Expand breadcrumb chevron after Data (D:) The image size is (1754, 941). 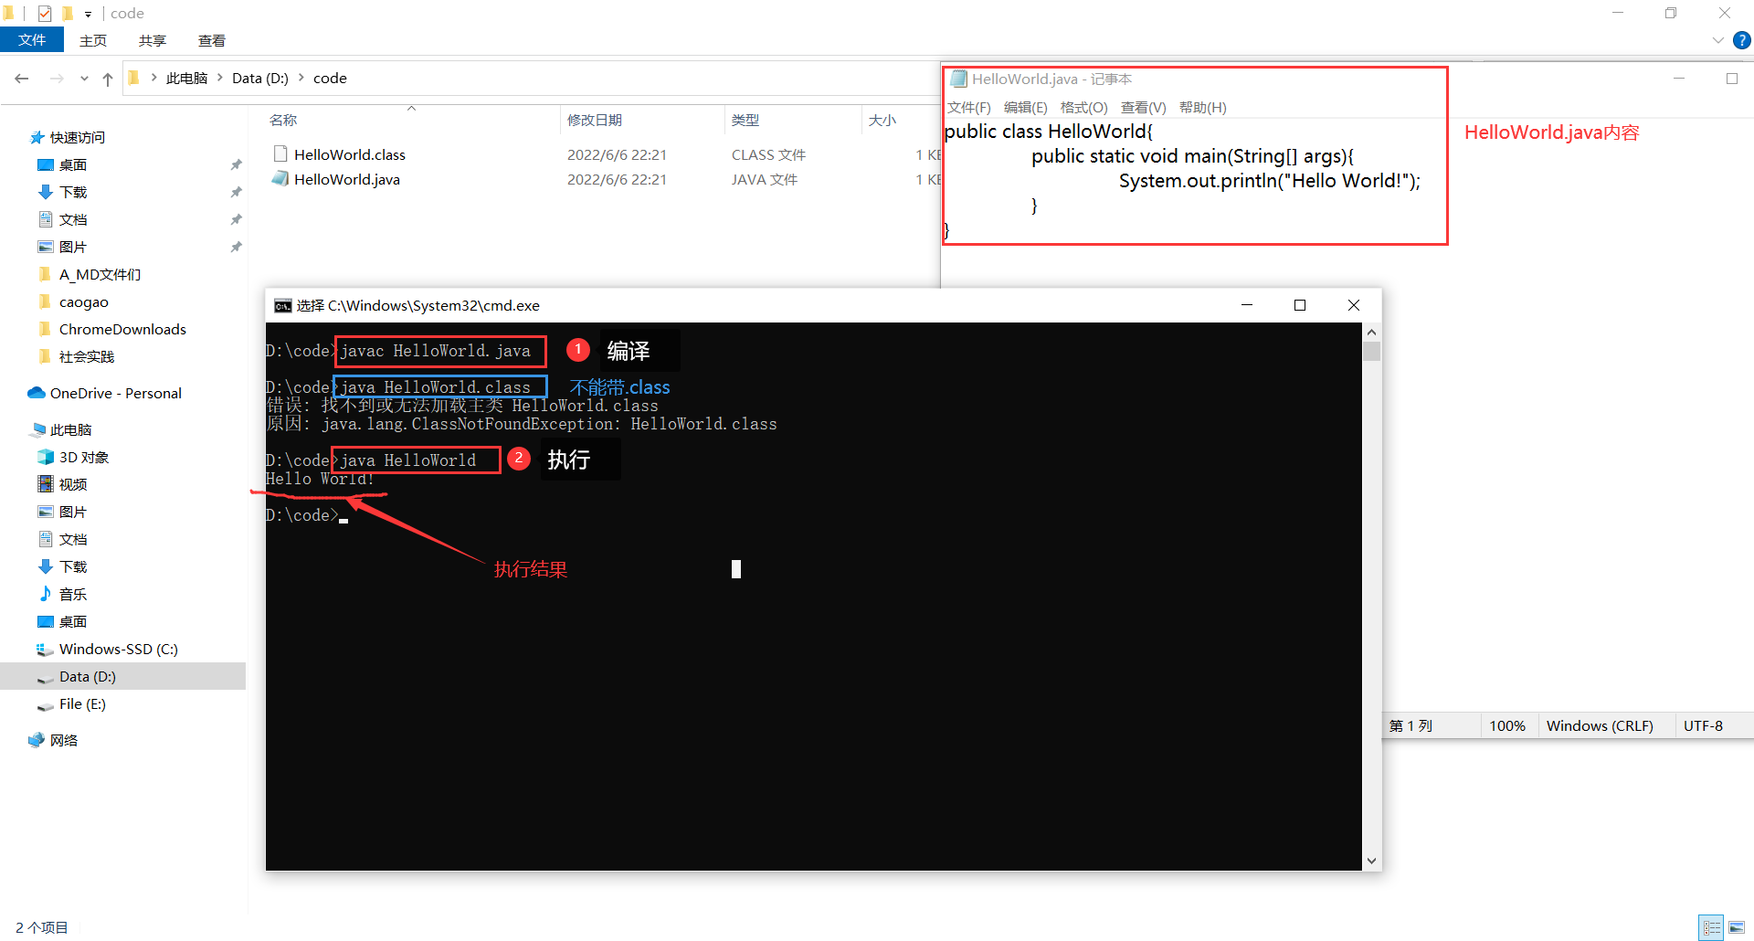pyautogui.click(x=301, y=78)
